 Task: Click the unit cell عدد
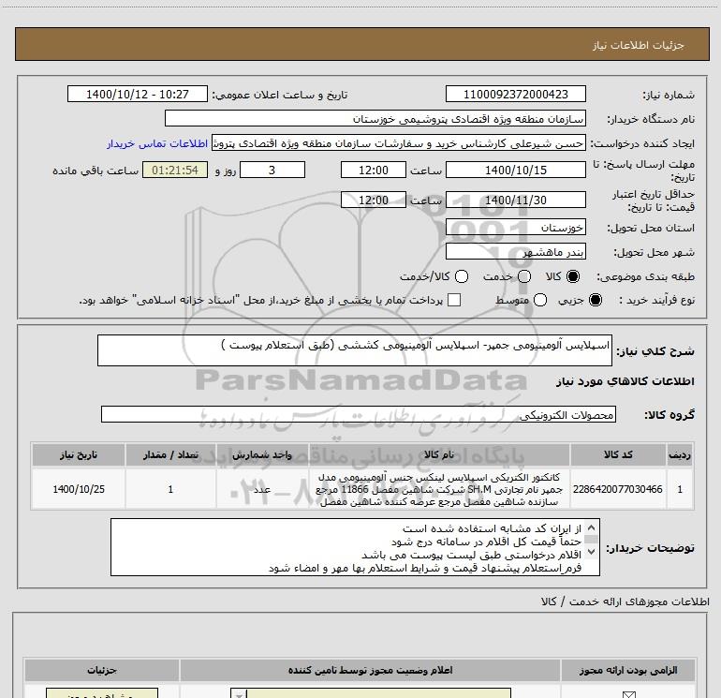click(261, 489)
